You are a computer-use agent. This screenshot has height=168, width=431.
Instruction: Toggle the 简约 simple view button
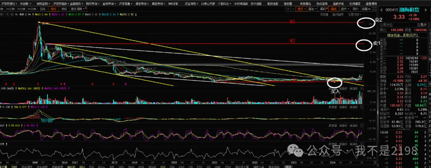(356, 9)
